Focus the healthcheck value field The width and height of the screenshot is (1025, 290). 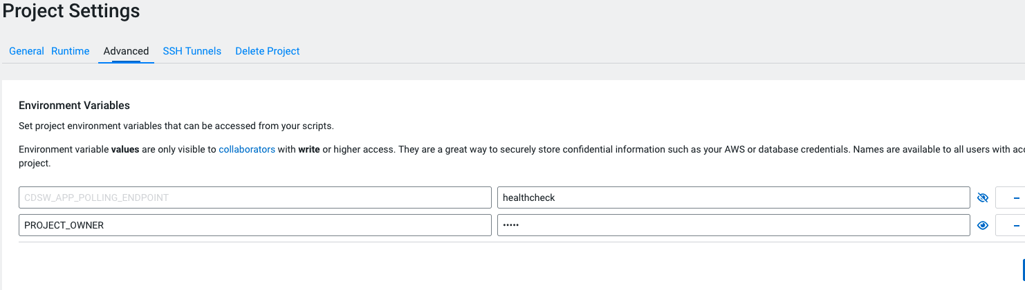[x=733, y=197]
